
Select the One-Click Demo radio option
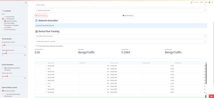click(3, 30)
